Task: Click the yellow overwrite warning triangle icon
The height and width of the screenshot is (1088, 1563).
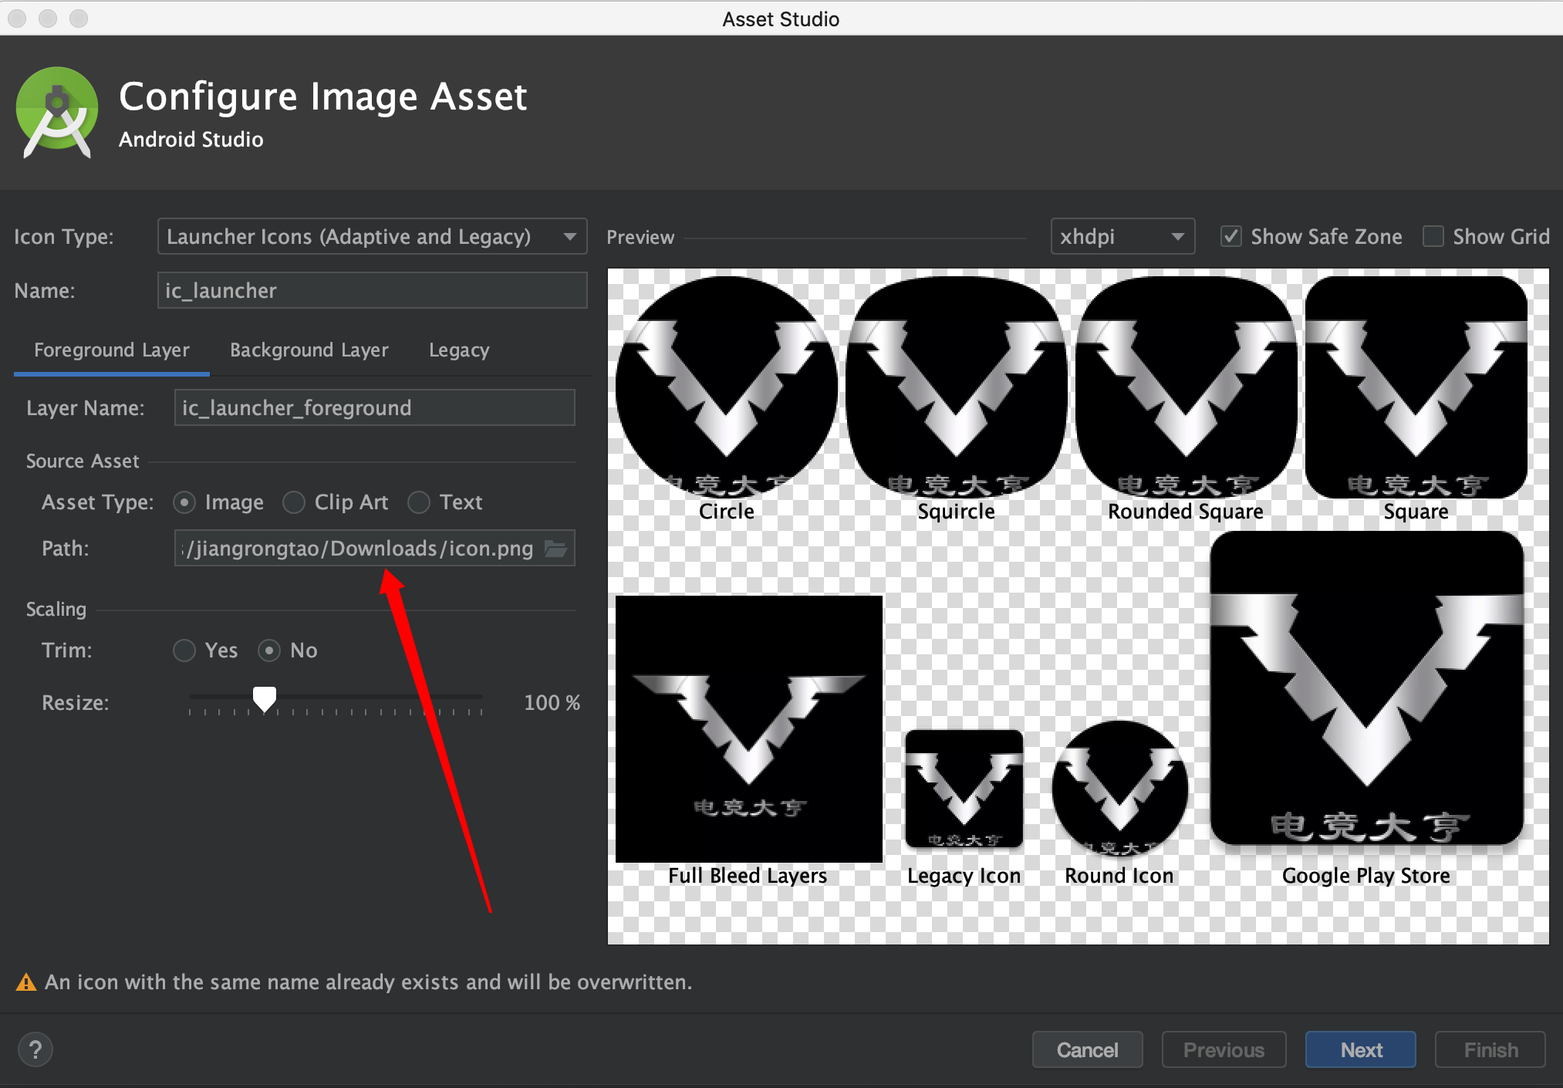Action: pos(26,982)
